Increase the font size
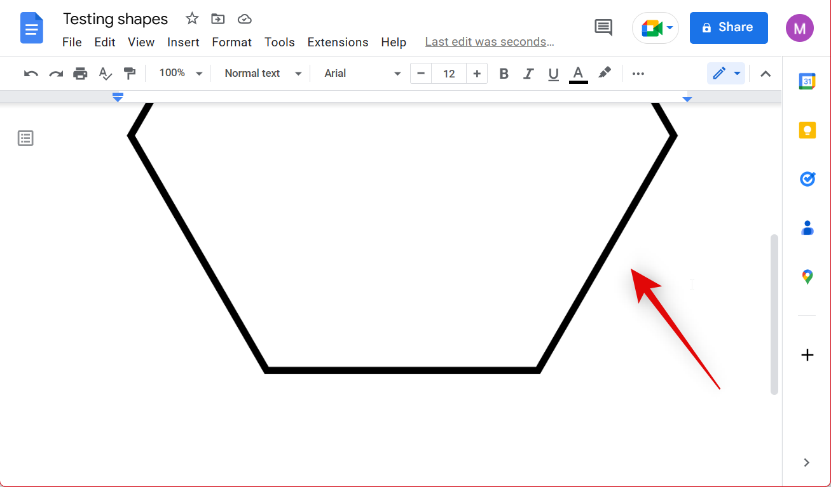 click(477, 74)
